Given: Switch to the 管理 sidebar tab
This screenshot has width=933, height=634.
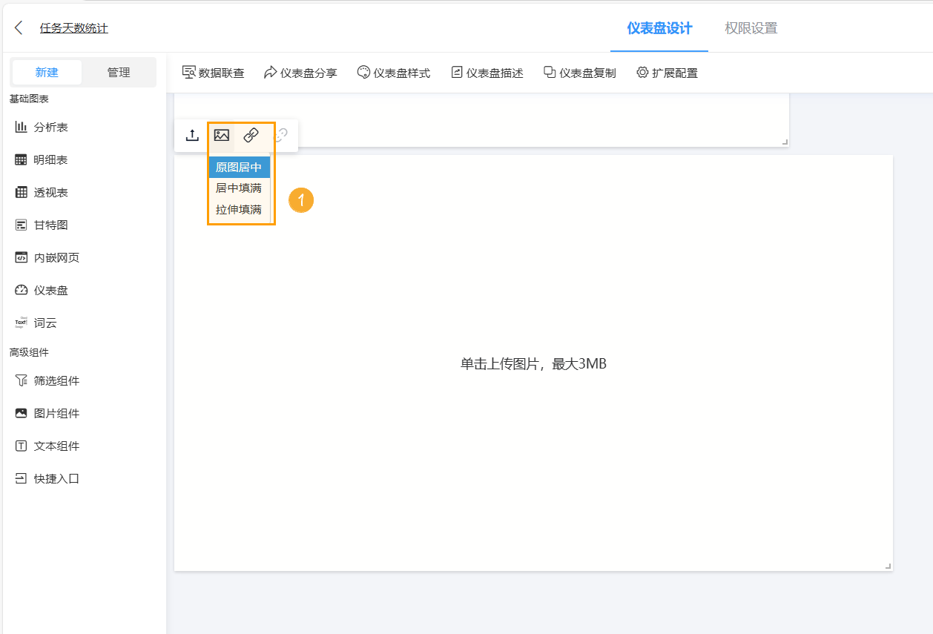Looking at the screenshot, I should pyautogui.click(x=119, y=72).
